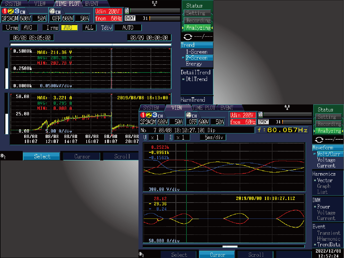Click date time 2022/12/01 clock

point(328,253)
